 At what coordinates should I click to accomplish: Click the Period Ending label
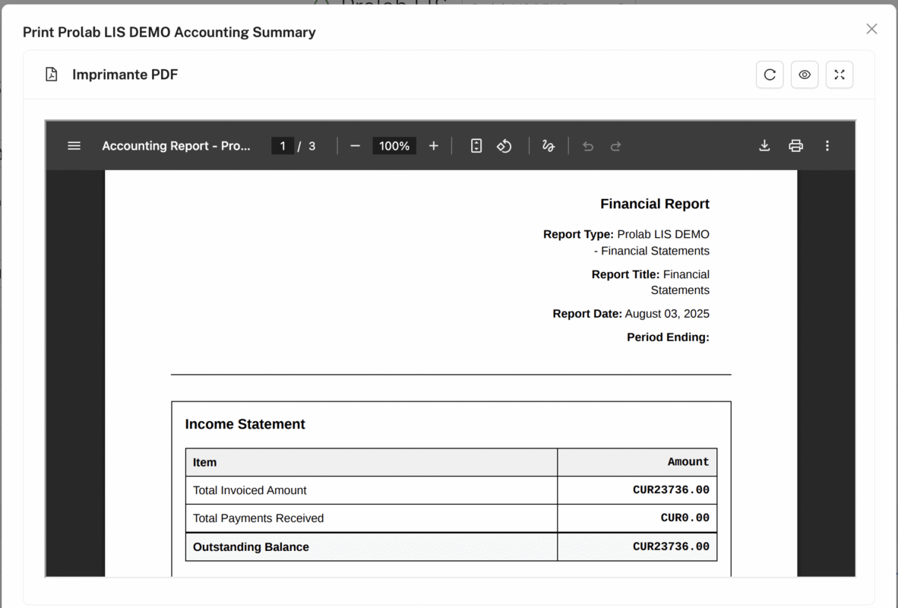[668, 337]
